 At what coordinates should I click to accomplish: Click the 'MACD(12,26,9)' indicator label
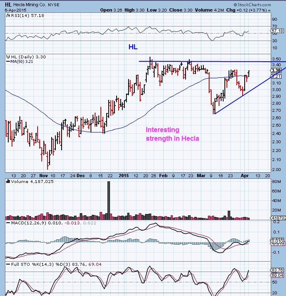29,223
